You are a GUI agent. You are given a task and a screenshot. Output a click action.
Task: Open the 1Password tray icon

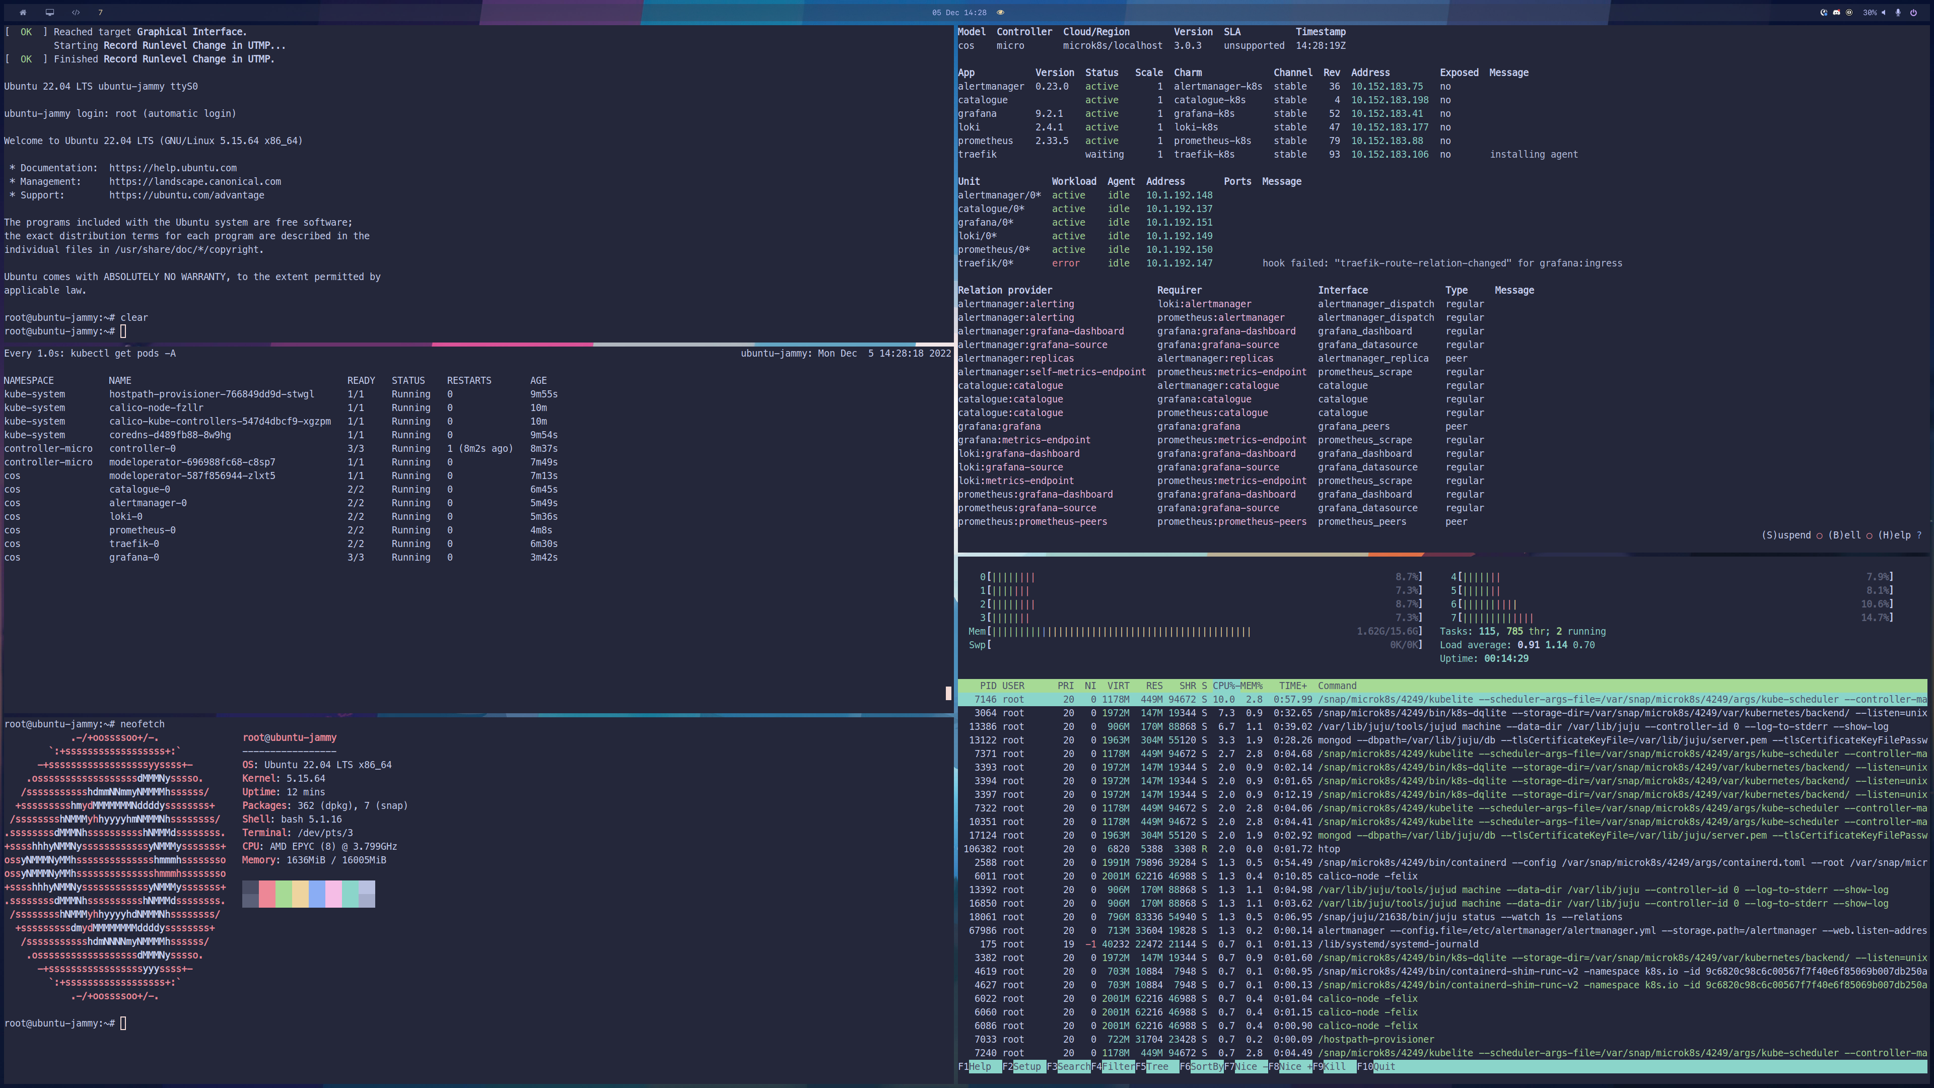pyautogui.click(x=1849, y=13)
